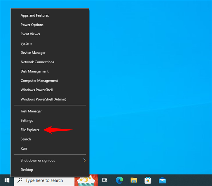
Task: Choose Network Connections
Action: pyautogui.click(x=50, y=62)
